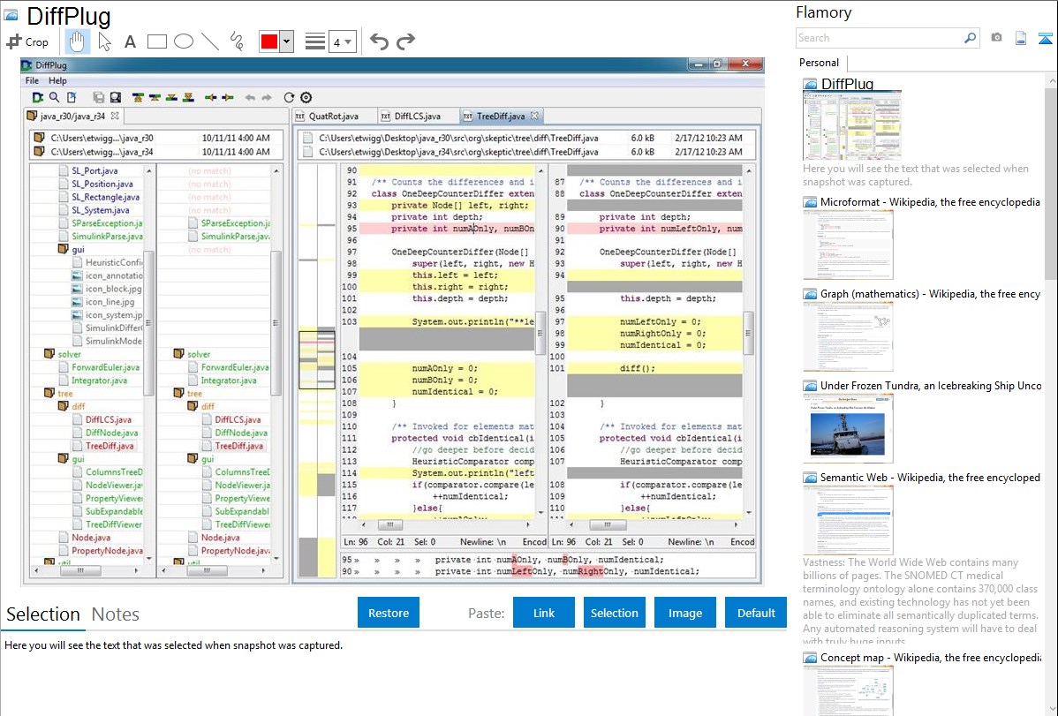Select SL_Port.java in the left tree
The image size is (1058, 716).
coord(94,170)
